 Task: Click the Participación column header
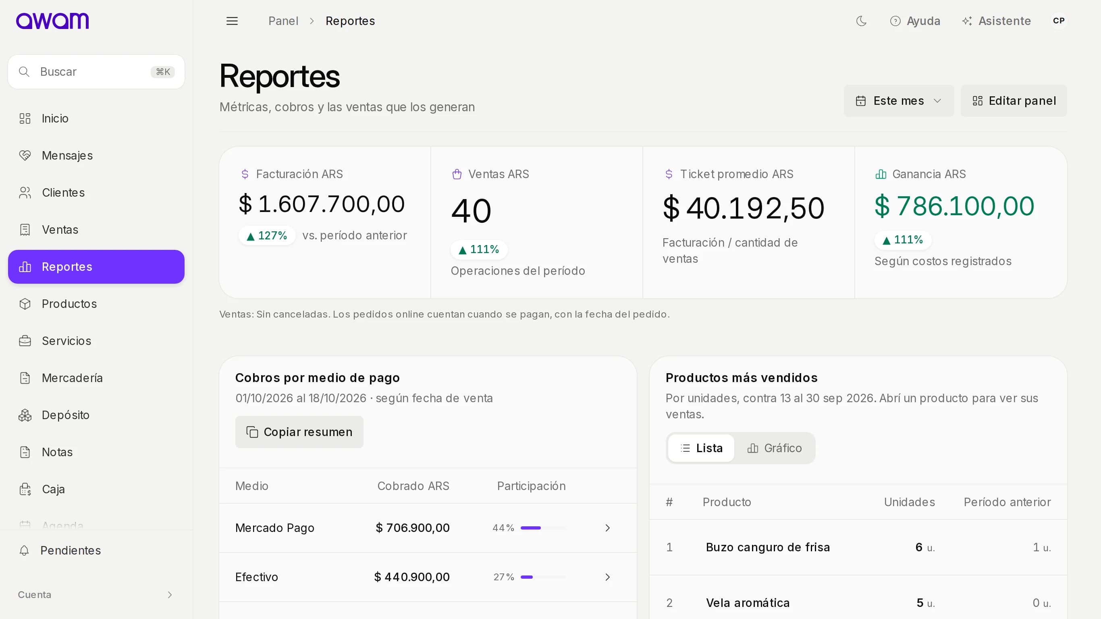click(531, 486)
